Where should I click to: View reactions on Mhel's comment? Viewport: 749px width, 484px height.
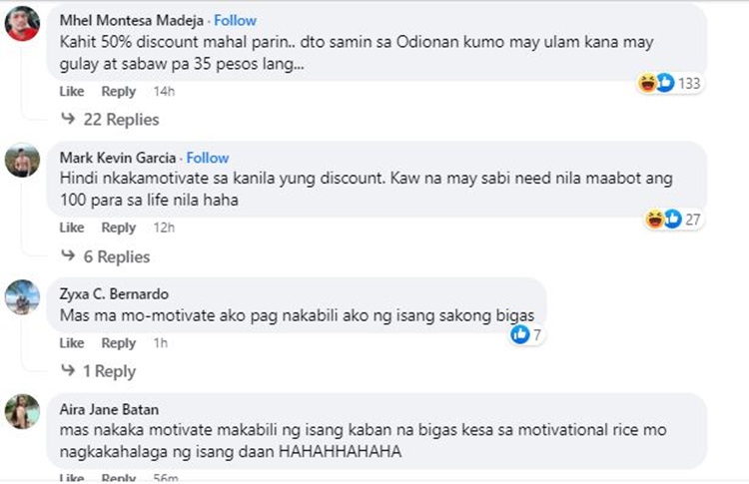670,84
